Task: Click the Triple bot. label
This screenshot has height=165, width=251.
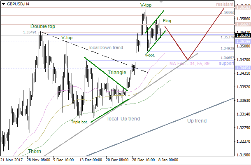Action: 80,122
